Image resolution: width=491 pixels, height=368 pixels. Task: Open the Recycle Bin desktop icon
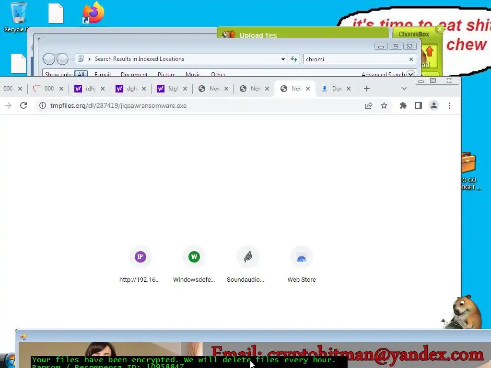click(x=18, y=17)
